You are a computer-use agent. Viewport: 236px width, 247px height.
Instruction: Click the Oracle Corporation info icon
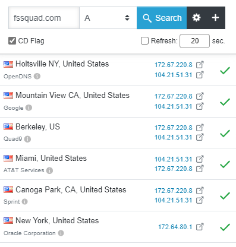[x=61, y=233]
